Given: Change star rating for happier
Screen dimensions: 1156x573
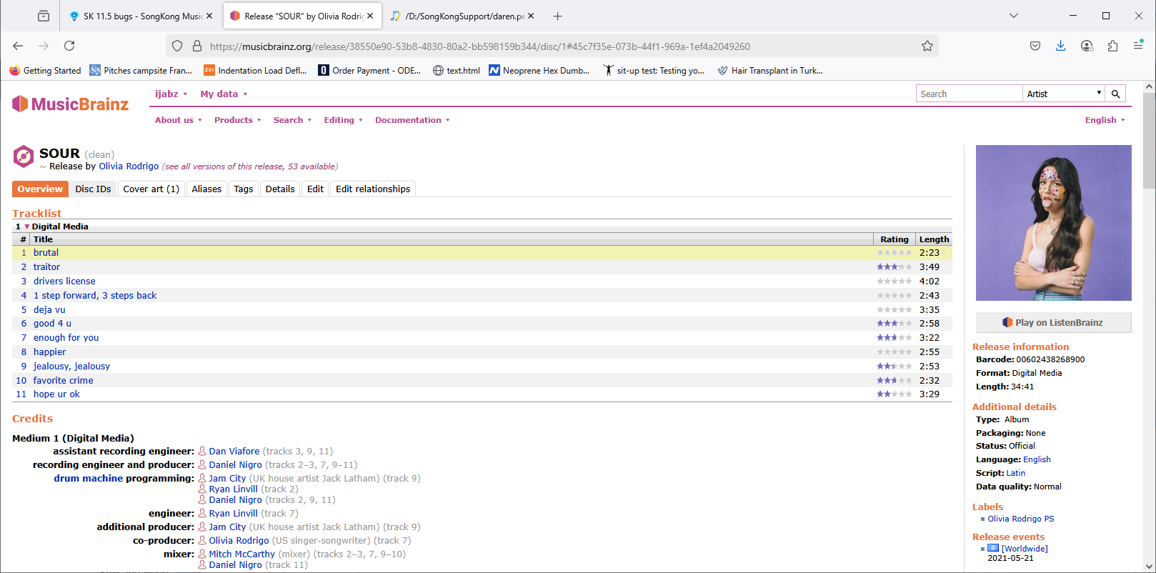Looking at the screenshot, I should click(x=895, y=352).
